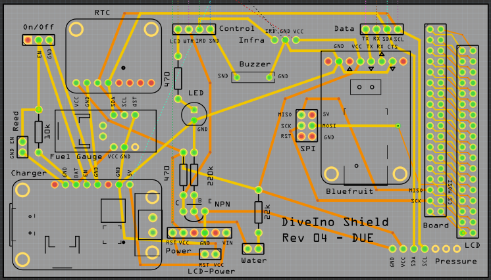The height and width of the screenshot is (280, 491).
Task: Select the Charger label
Action: pos(28,173)
